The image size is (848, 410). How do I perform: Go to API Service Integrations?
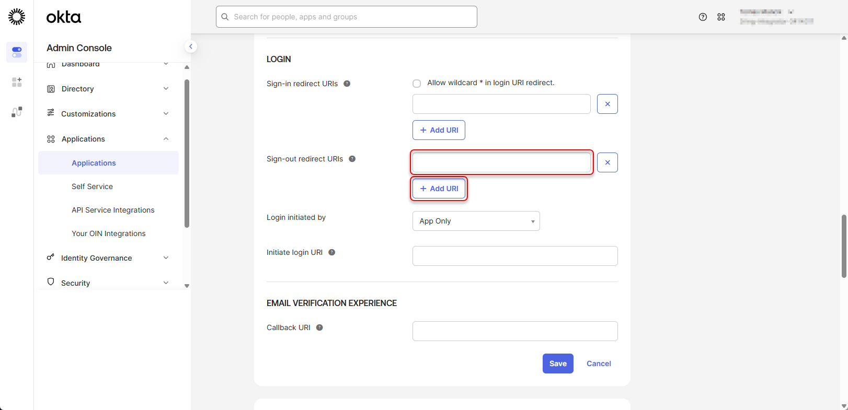113,210
